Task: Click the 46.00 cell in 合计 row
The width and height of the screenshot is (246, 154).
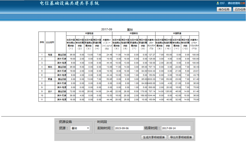Action: [x=177, y=92]
